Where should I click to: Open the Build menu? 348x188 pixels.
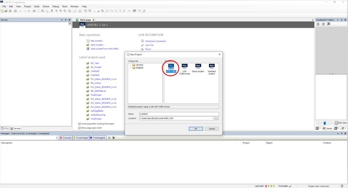coord(37,6)
